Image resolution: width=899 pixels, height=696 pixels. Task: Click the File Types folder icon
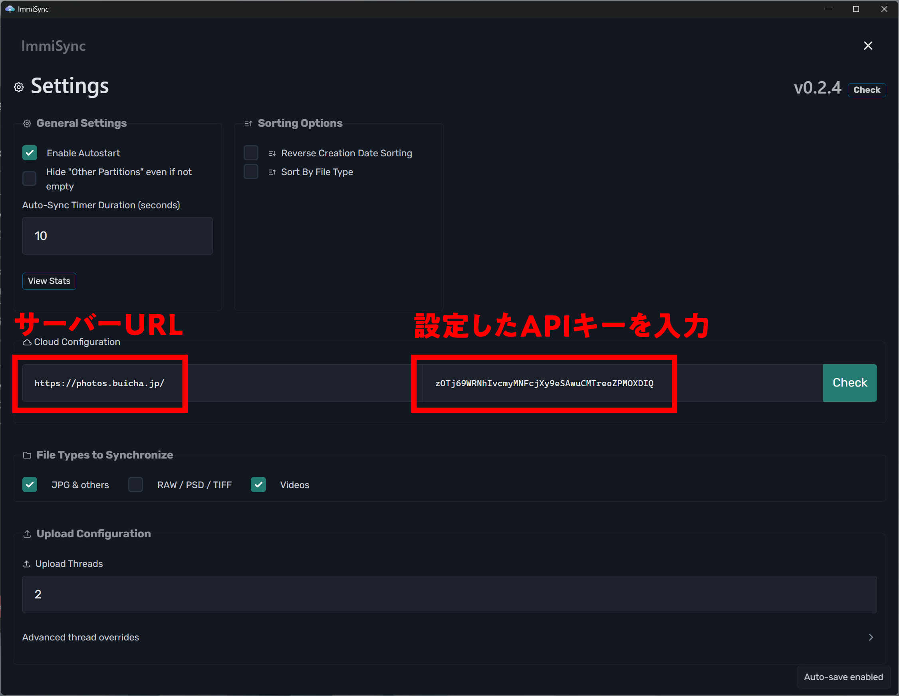tap(27, 455)
